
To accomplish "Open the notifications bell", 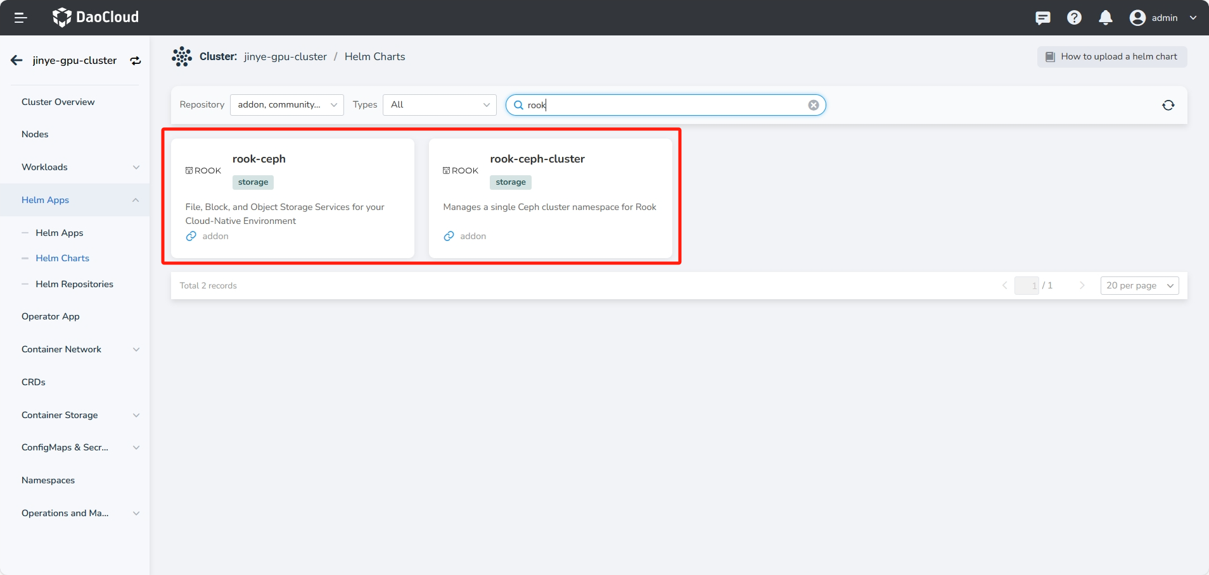I will coord(1106,18).
